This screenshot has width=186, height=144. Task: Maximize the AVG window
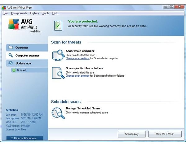[171, 6]
